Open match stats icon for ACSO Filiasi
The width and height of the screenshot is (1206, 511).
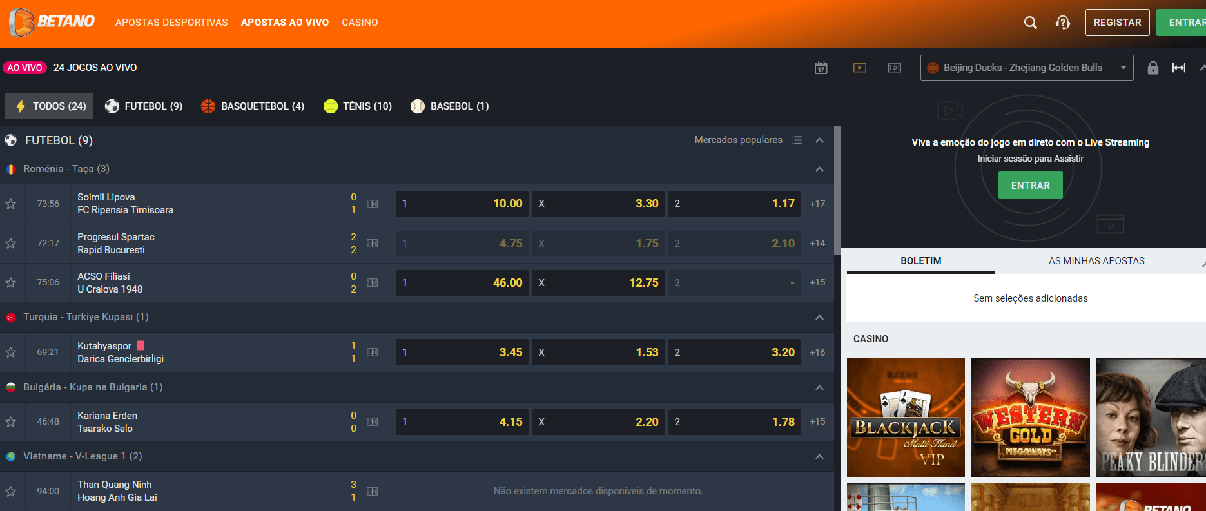(x=373, y=283)
